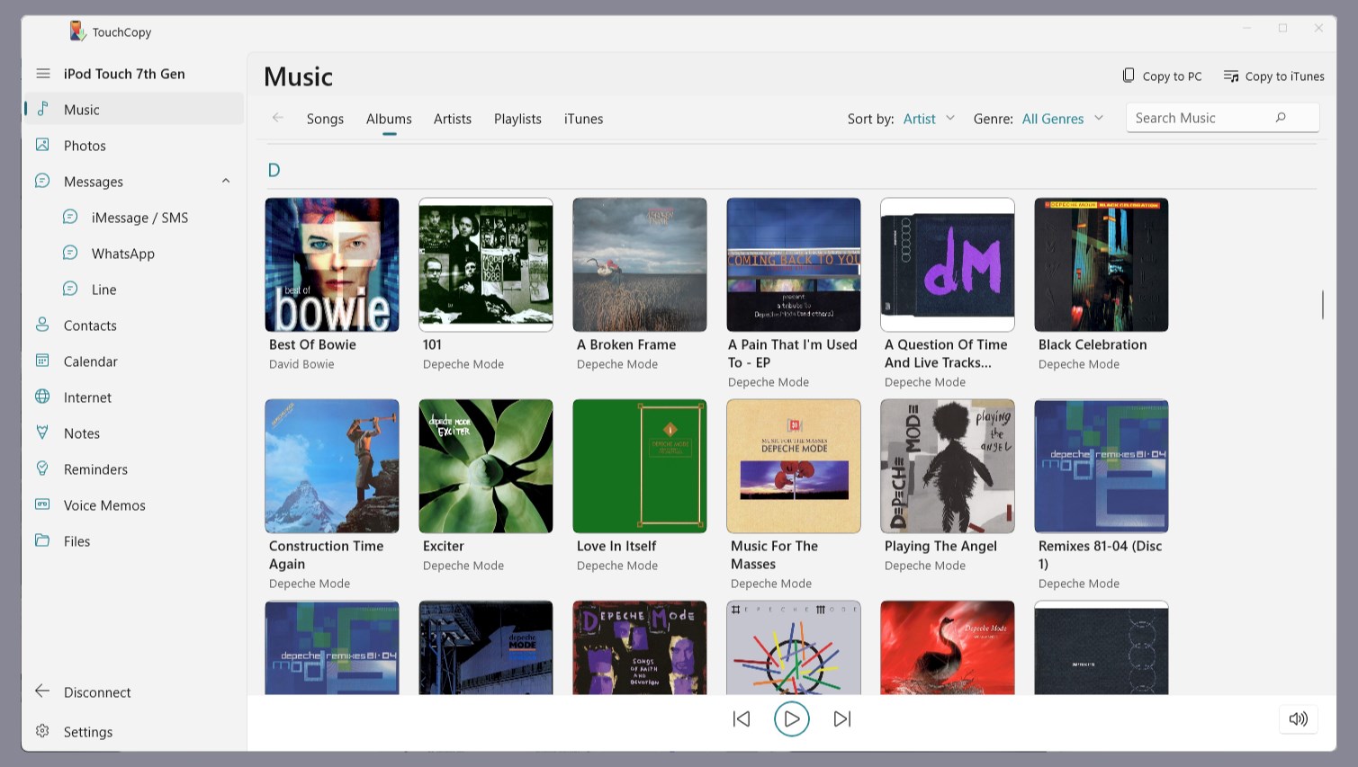Viewport: 1358px width, 767px height.
Task: Select the Exciter album cover
Action: click(x=486, y=467)
